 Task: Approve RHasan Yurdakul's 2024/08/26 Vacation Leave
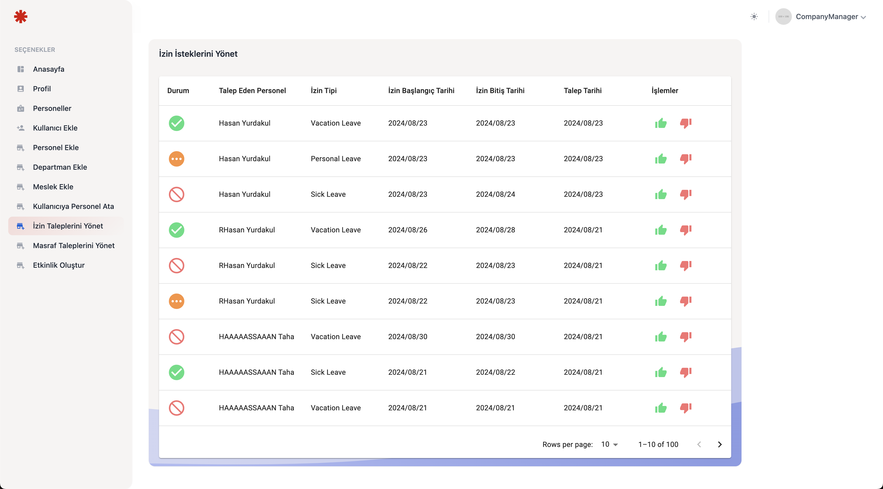(x=660, y=230)
